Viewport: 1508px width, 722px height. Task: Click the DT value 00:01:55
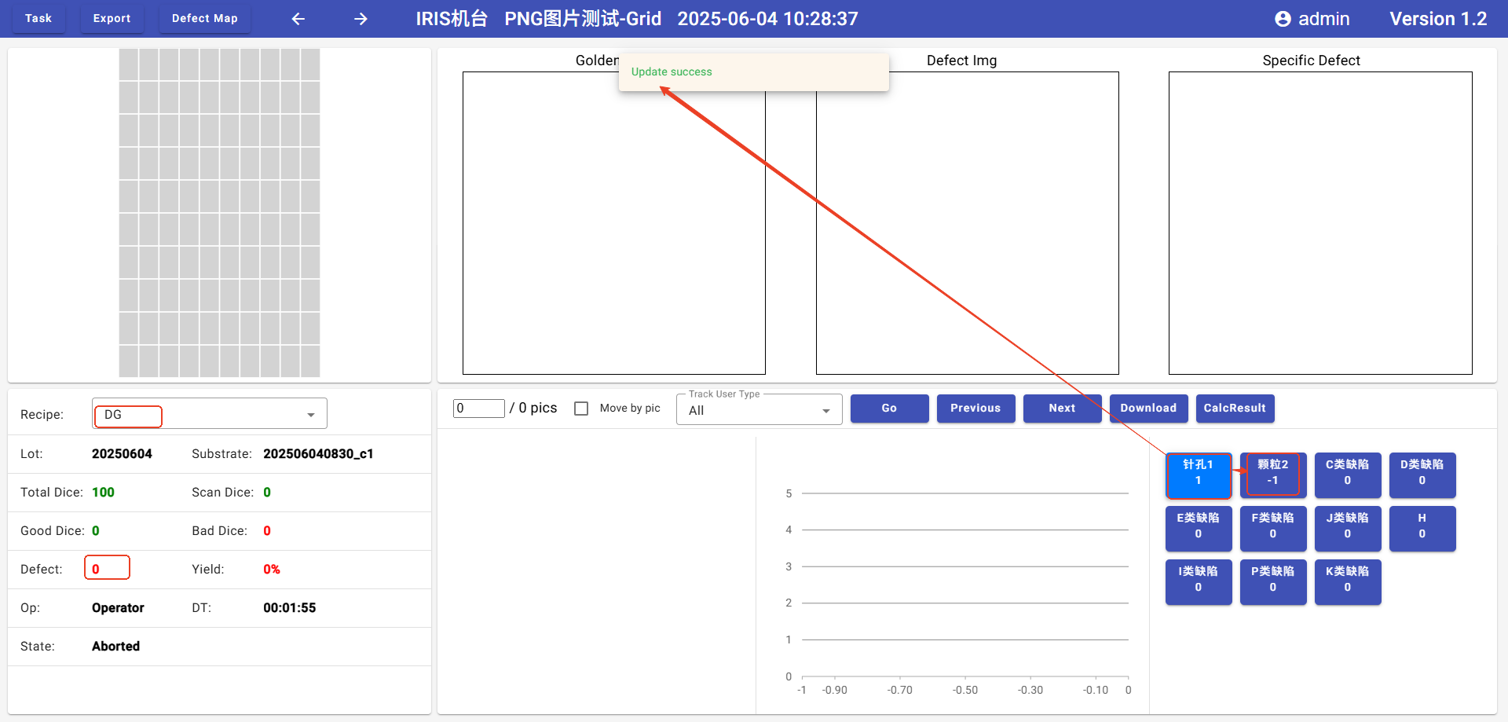[289, 608]
